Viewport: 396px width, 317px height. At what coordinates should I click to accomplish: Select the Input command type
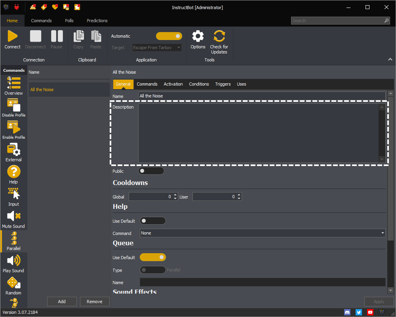(13, 197)
